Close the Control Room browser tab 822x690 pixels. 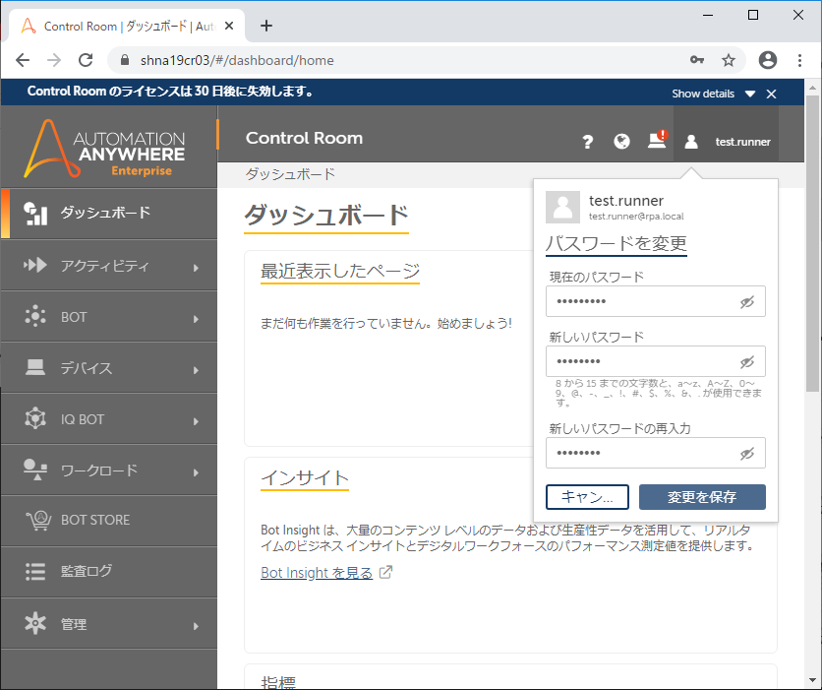[229, 26]
